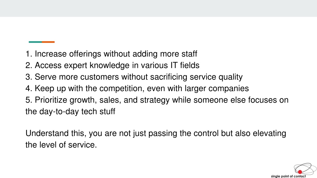317x178 pixels.
Task: Select the orange segment of accent bar
Action: pos(48,42)
